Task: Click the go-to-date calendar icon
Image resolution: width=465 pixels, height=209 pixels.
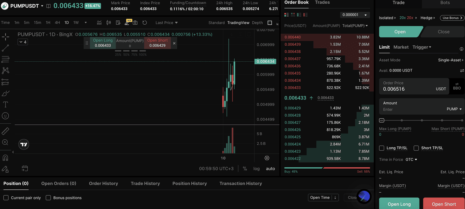Action: pos(25,168)
